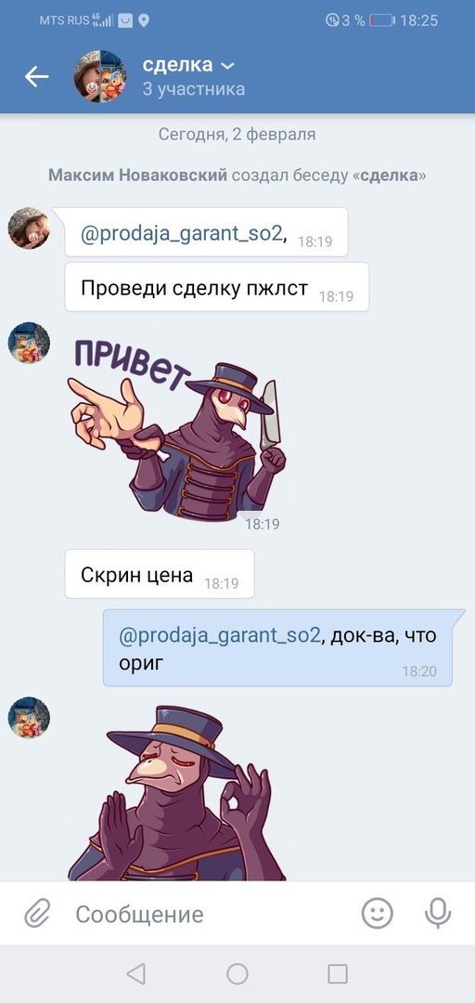Open @prodaja_garant_so2 mention in first message
The height and width of the screenshot is (1003, 475).
[x=182, y=234]
